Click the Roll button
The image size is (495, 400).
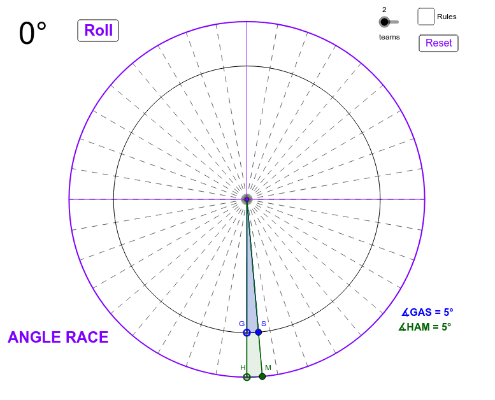(x=98, y=31)
